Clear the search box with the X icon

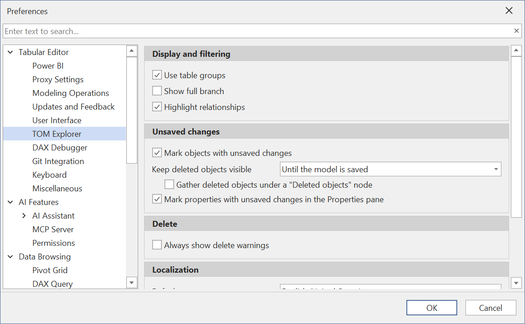click(x=516, y=31)
